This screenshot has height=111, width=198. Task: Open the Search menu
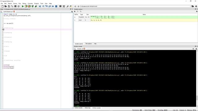click(x=10, y=3)
